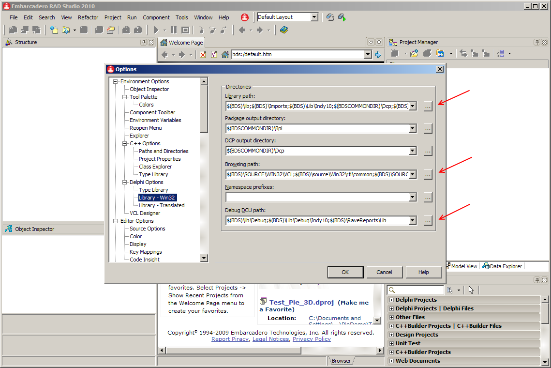Click the Open Project toolbar icon
551x368 pixels.
(111, 30)
